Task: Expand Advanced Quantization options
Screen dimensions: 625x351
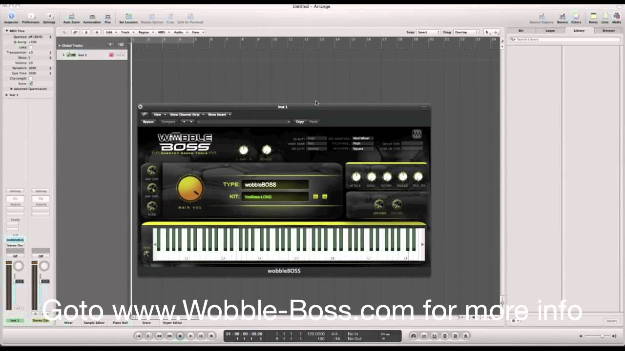Action: 11,89
